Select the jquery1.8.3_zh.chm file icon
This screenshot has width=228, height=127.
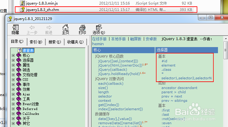22,9
